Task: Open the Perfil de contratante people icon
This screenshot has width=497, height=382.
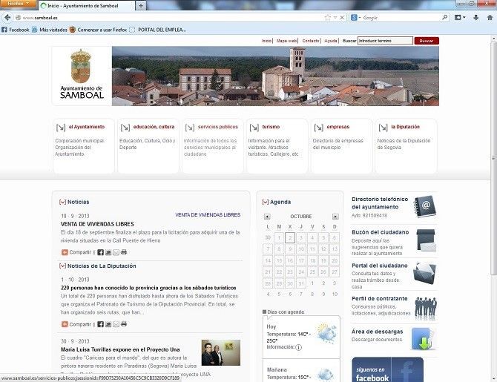Action: [425, 306]
